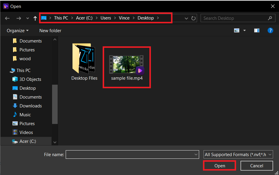The image size is (279, 175).
Task: Click the Open button
Action: pos(219,166)
